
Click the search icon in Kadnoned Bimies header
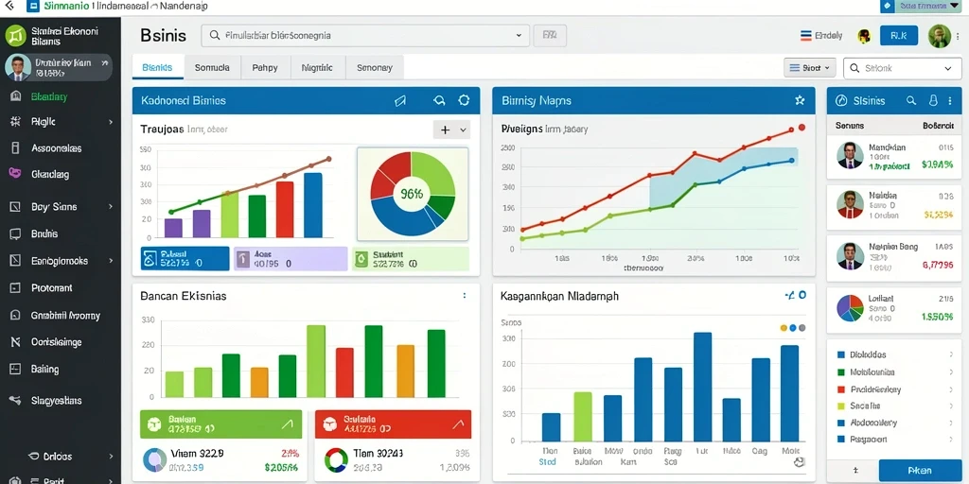pyautogui.click(x=439, y=100)
